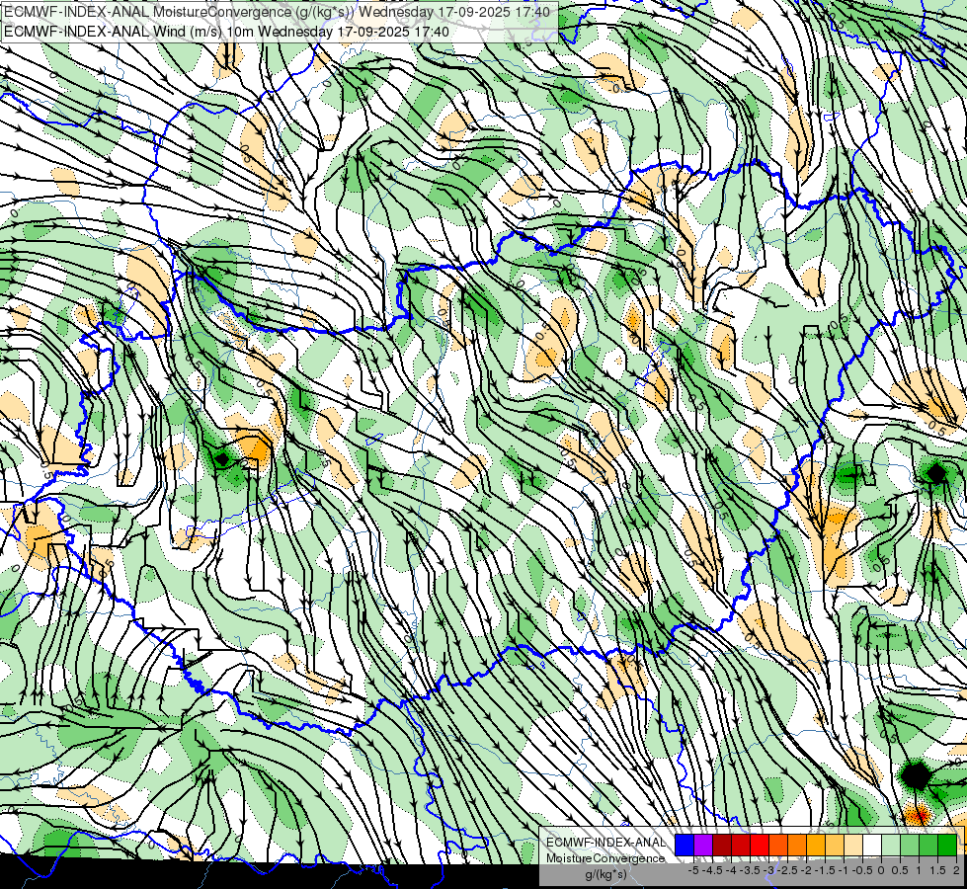
Task: Click the large black diamond in southeast corner
Action: pyautogui.click(x=916, y=774)
